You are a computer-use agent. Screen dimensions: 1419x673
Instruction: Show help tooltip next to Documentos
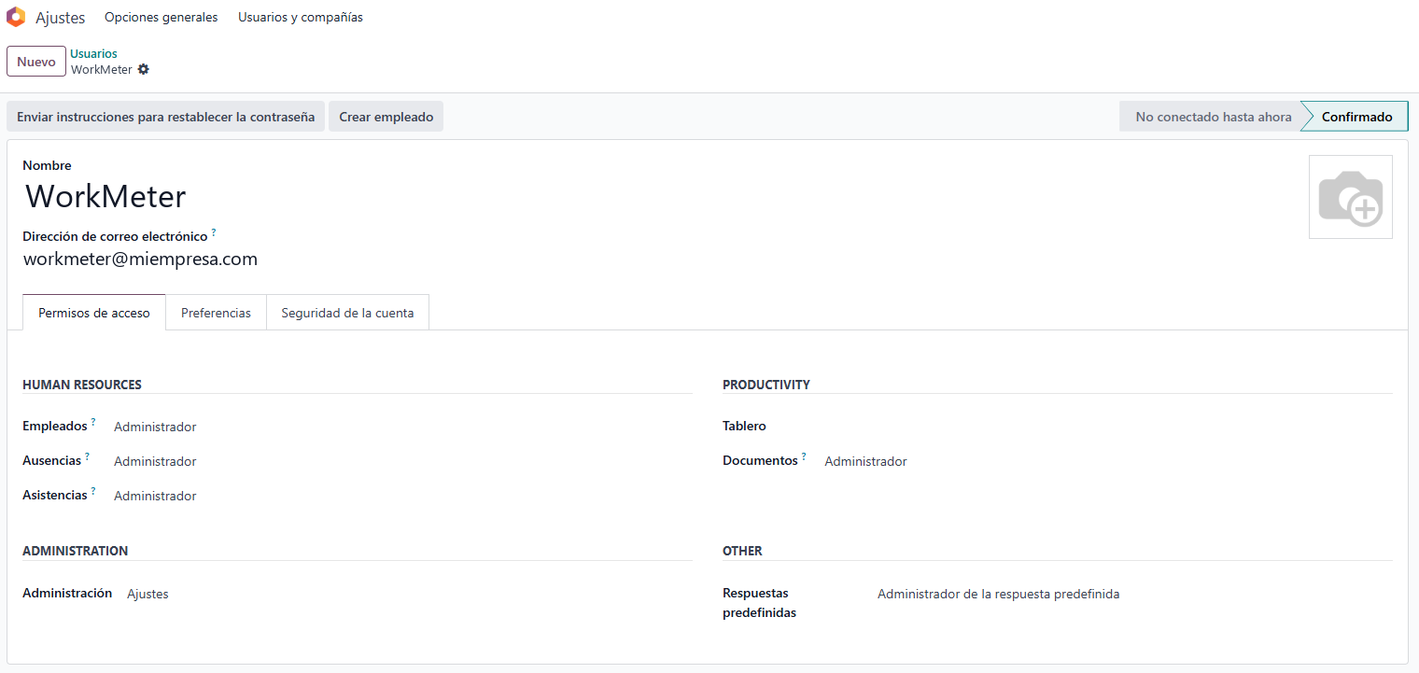pos(804,456)
